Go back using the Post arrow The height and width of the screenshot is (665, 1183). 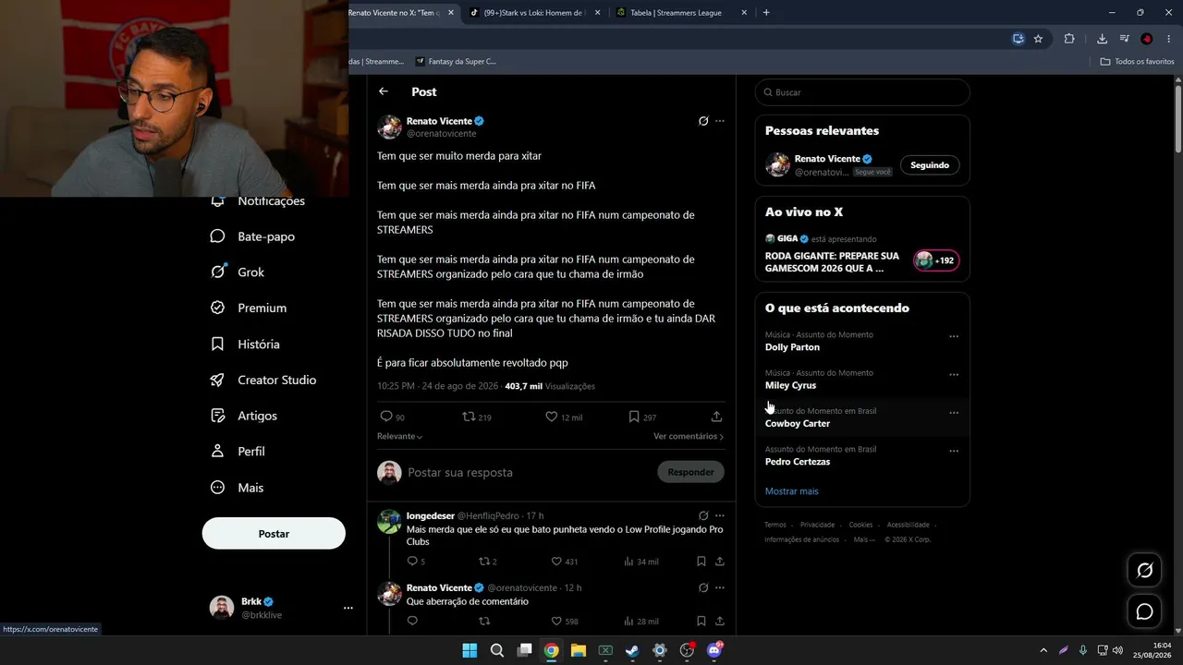point(384,91)
